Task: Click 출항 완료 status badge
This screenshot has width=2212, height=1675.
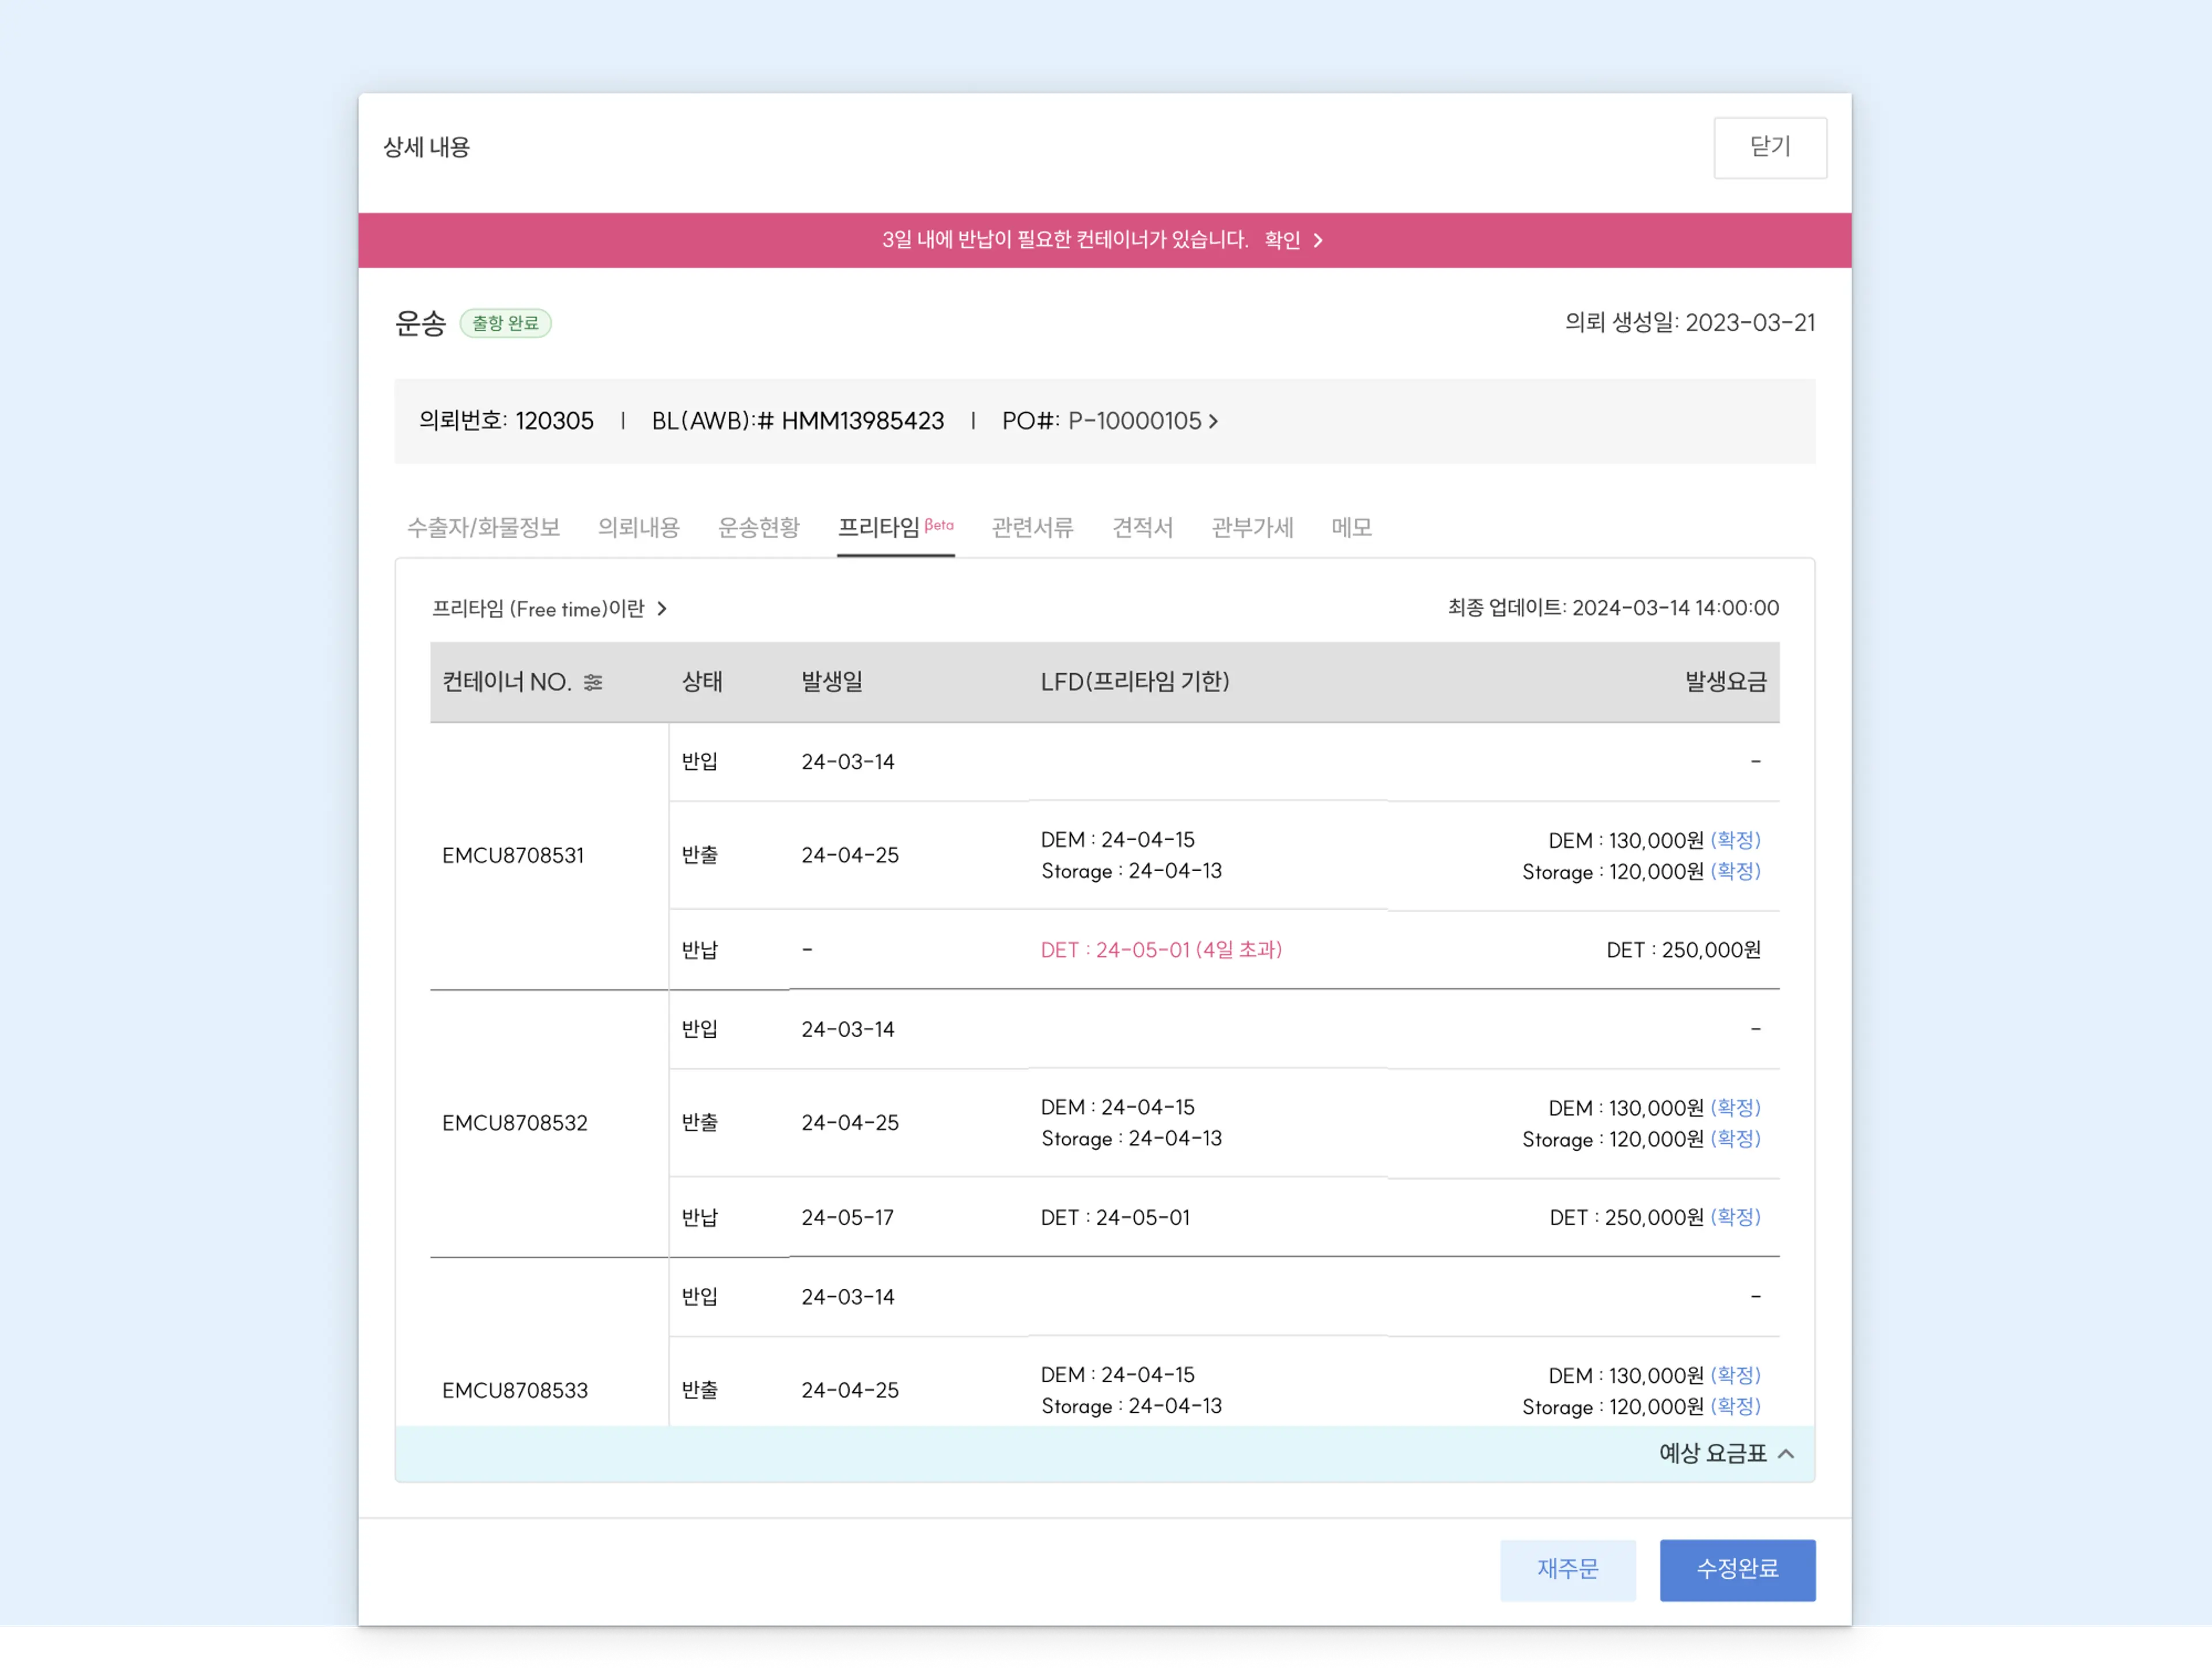Action: click(505, 323)
